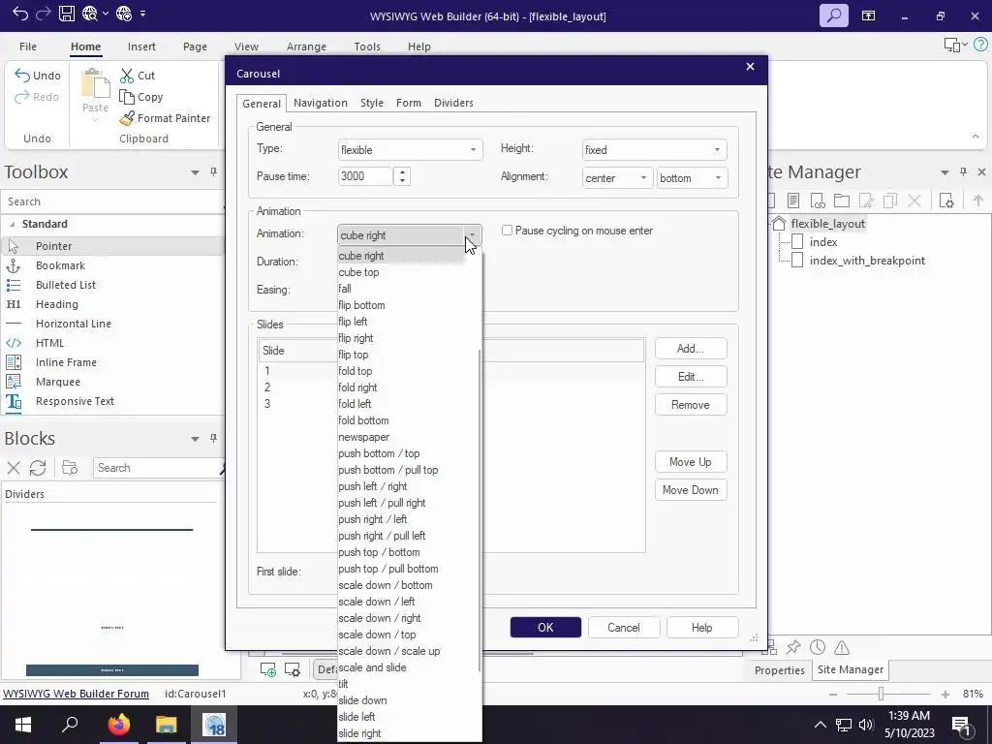Screen dimensions: 992x744
Task: Pin the Toolbox panel
Action: coord(213,172)
